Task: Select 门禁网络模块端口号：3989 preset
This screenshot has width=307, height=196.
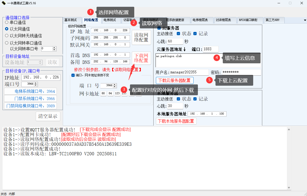Action: click(x=30, y=106)
